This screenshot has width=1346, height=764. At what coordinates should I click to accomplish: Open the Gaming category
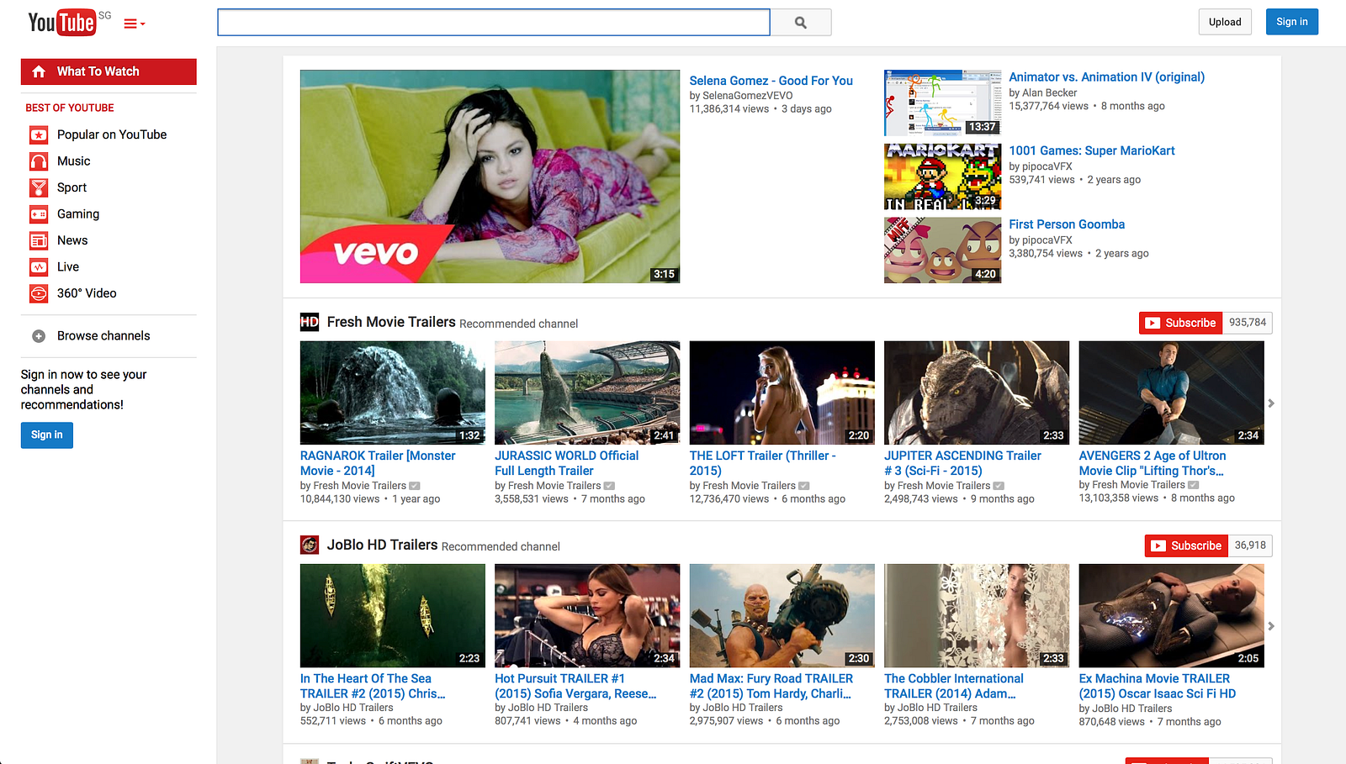coord(78,214)
